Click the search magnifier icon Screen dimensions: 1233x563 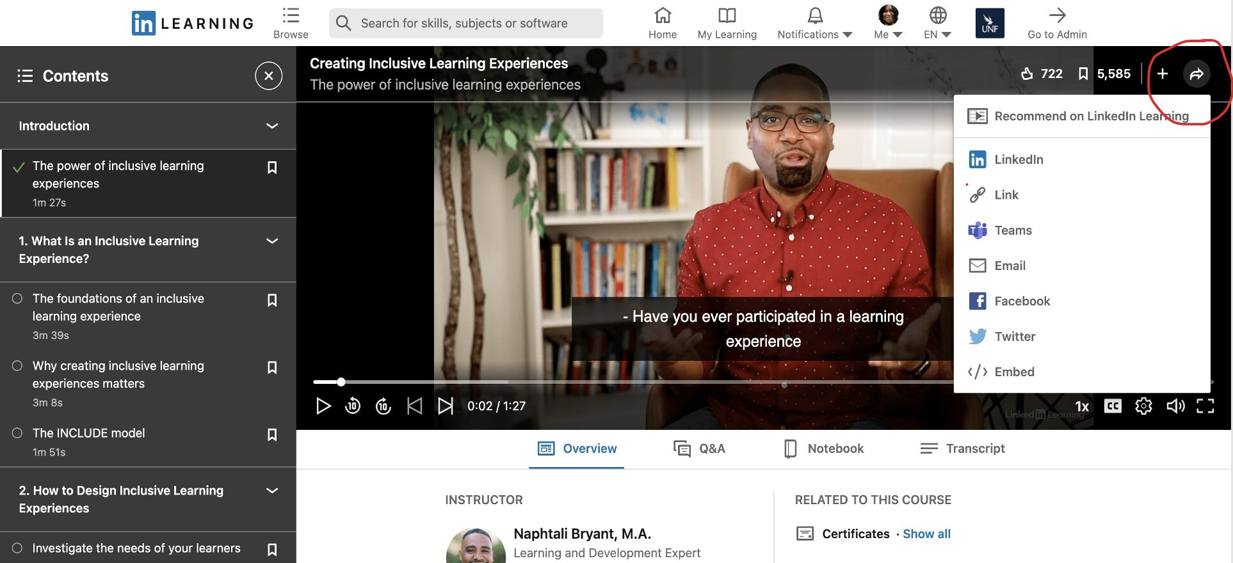(344, 23)
